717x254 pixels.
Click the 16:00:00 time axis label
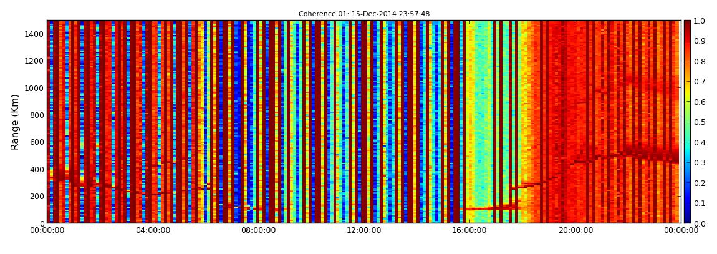pos(469,230)
